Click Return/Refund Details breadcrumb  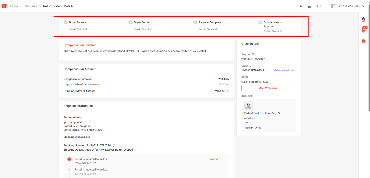point(58,6)
